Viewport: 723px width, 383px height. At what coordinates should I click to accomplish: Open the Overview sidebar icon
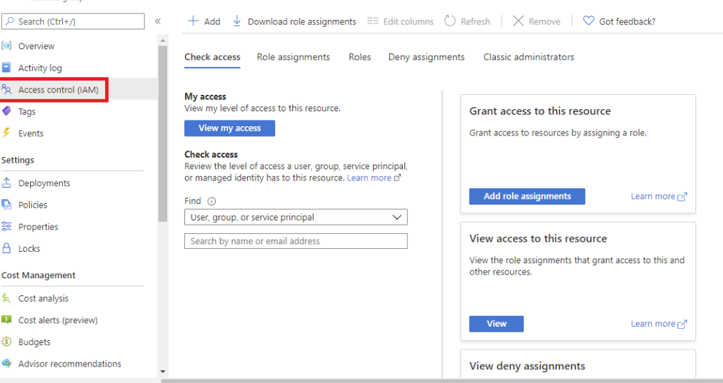point(6,46)
